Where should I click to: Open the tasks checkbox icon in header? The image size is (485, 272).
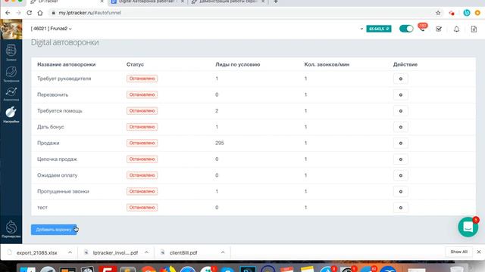[439, 29]
